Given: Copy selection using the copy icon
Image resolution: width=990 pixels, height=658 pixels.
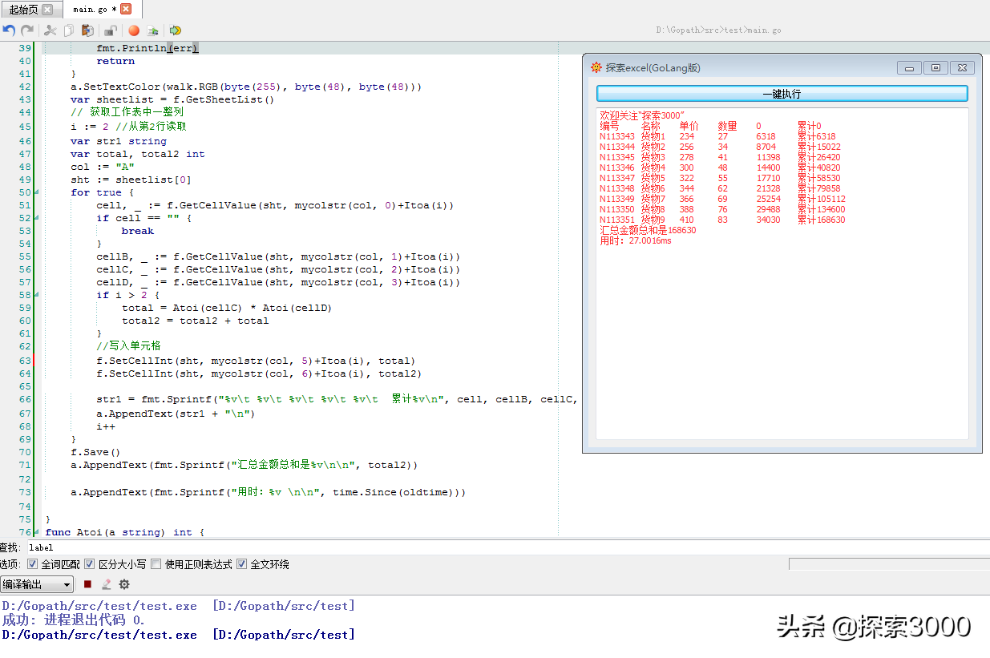Looking at the screenshot, I should coord(69,30).
